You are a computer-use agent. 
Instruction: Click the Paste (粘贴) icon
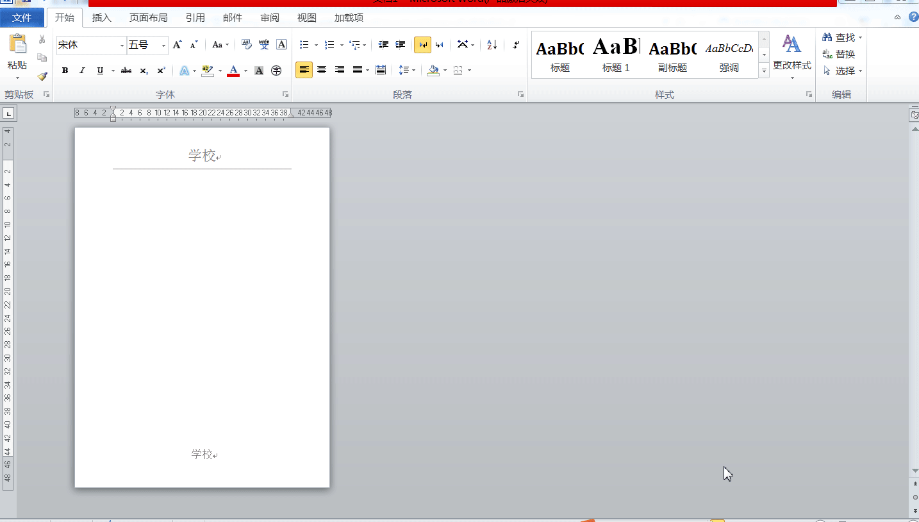coord(17,44)
